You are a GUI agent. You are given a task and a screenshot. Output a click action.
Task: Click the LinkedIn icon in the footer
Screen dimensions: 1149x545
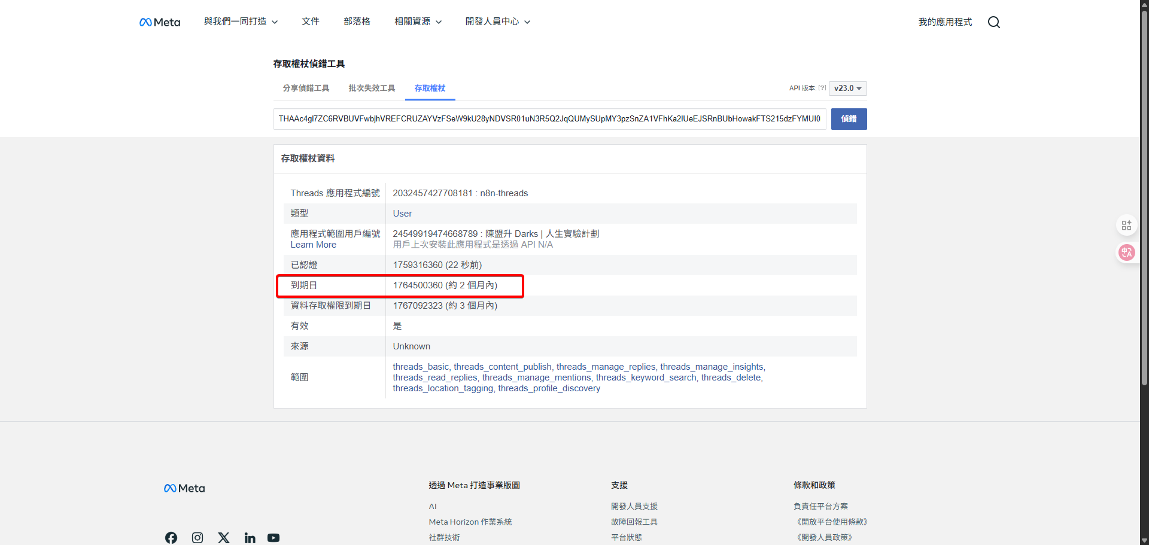(250, 537)
